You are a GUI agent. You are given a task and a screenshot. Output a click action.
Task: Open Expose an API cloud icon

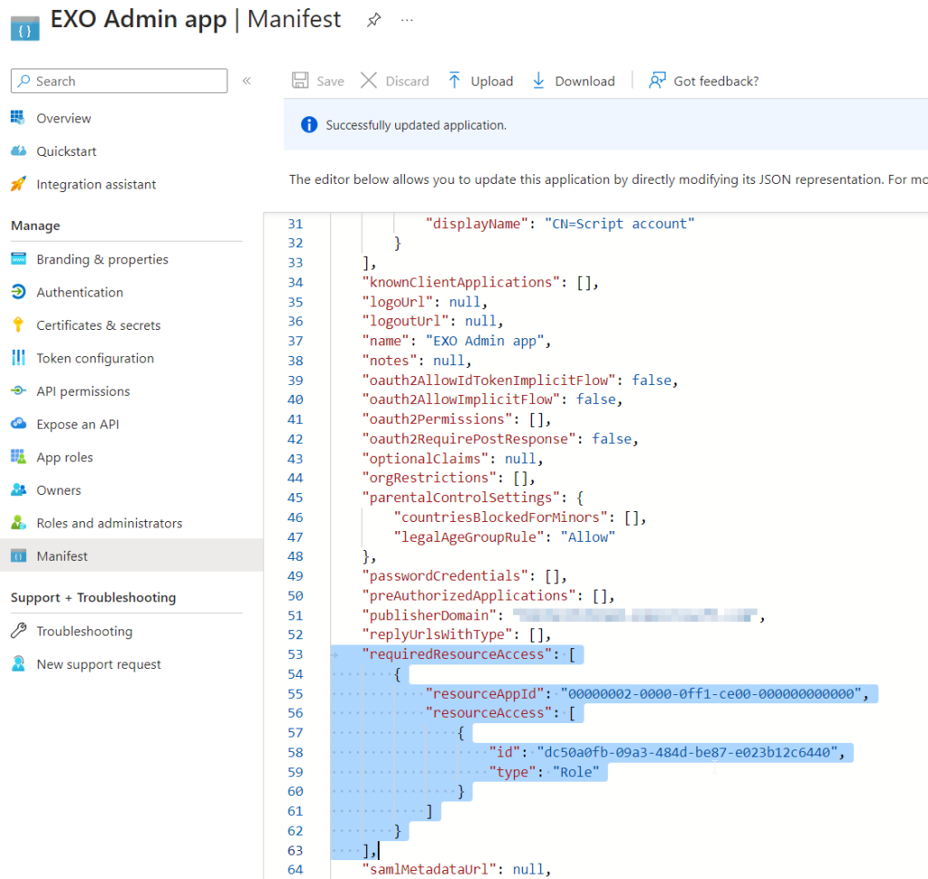(x=18, y=424)
